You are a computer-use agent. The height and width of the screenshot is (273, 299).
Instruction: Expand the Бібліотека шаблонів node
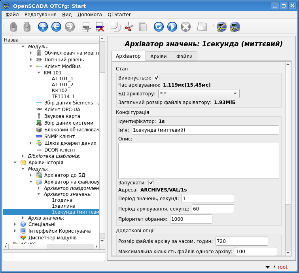point(23,156)
